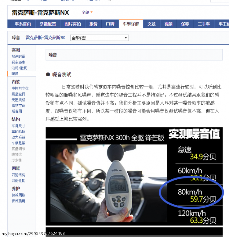Image resolution: width=229 pixels, height=237 pixels.
Task: Click the 噪音测试 section heading
Action: tap(62, 74)
